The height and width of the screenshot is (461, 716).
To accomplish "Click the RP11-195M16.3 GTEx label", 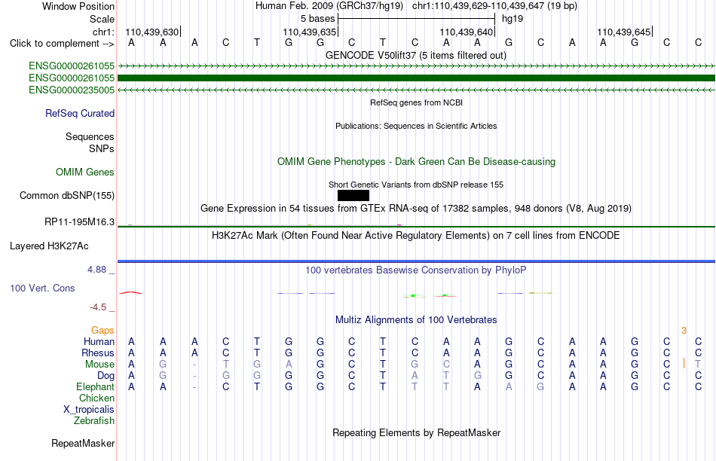I will click(x=79, y=221).
